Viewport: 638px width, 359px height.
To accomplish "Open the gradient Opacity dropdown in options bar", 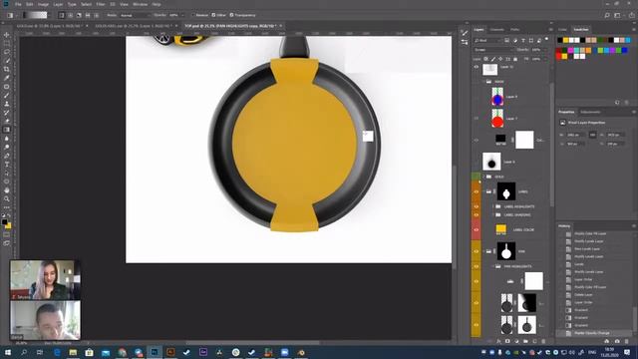I will pos(182,15).
